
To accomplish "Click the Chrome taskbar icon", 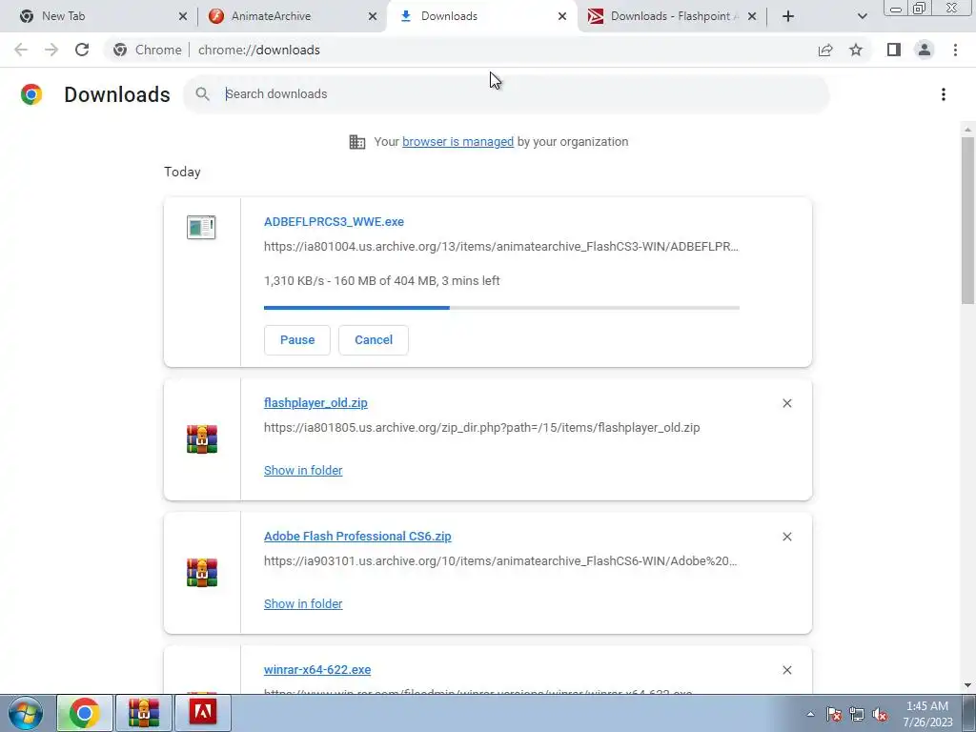I will point(85,713).
